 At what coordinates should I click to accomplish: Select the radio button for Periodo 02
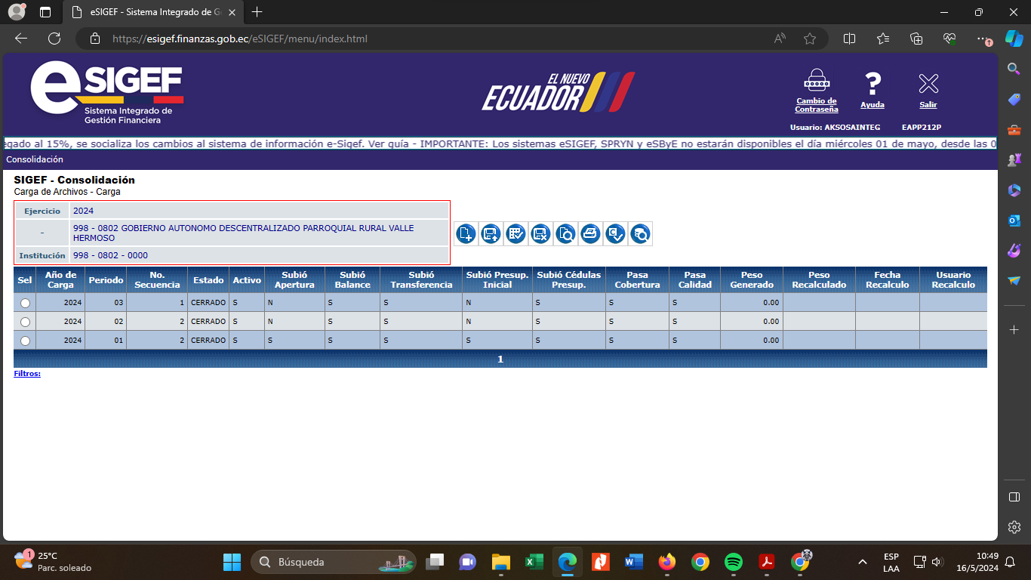tap(25, 322)
